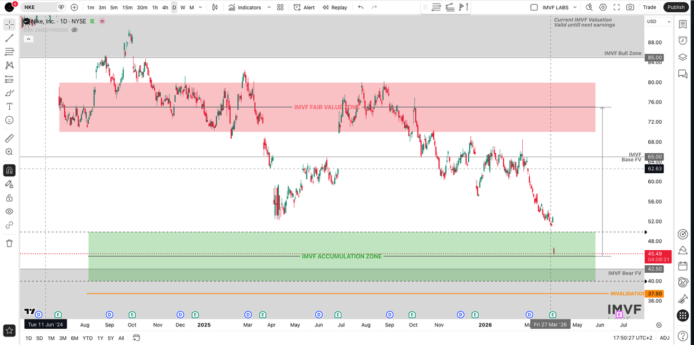Set the date range to 1D

point(29,338)
